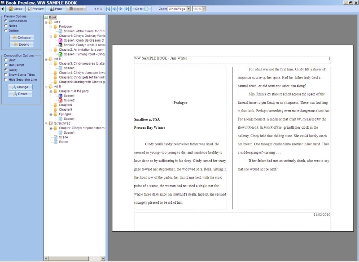Open the 100% zoom percentage dropdown
Image resolution: width=359 pixels, height=262 pixels.
coord(204,9)
